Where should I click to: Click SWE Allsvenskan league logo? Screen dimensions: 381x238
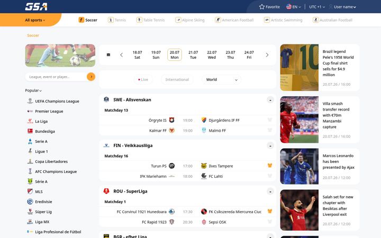point(106,99)
